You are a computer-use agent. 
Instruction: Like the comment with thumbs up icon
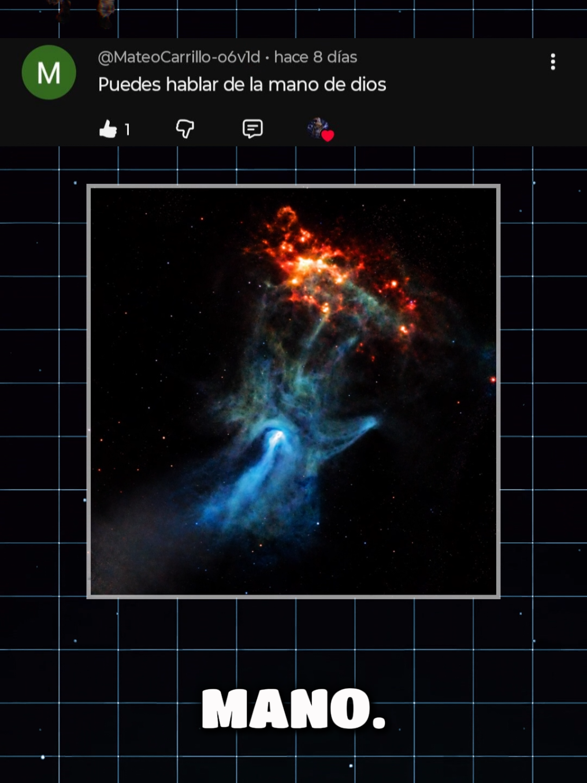click(108, 129)
